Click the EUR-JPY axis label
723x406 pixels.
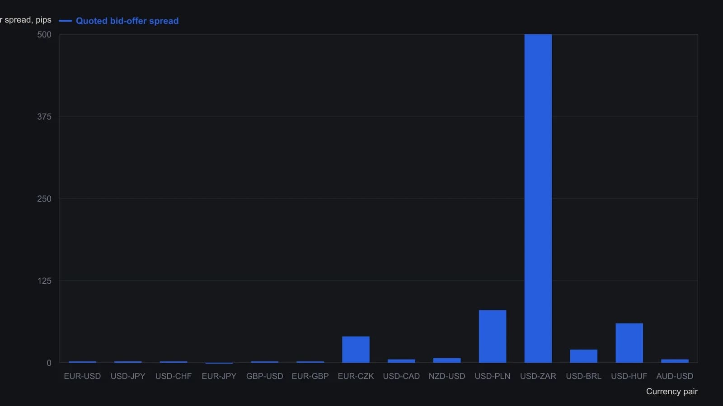(x=219, y=376)
